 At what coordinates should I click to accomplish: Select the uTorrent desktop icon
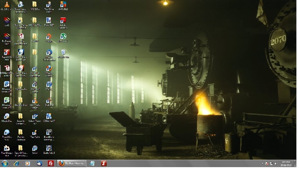click(x=63, y=37)
